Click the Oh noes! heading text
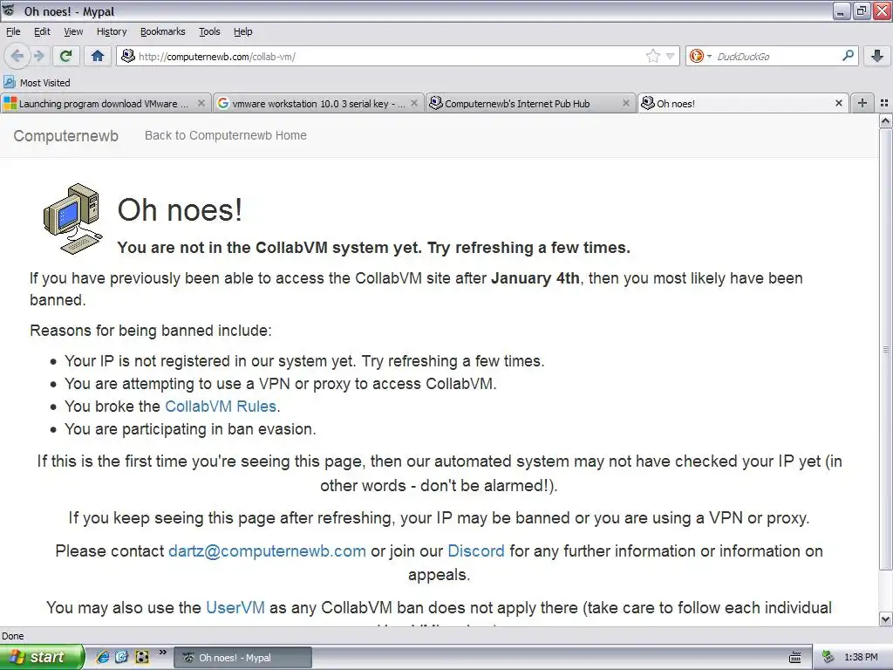The width and height of the screenshot is (893, 670). 180,209
